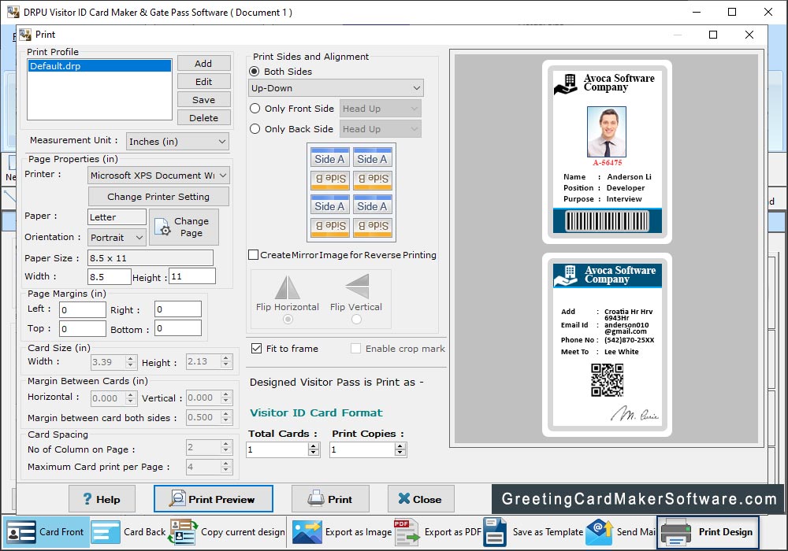Click the top-left Side A layout tile

tap(329, 157)
